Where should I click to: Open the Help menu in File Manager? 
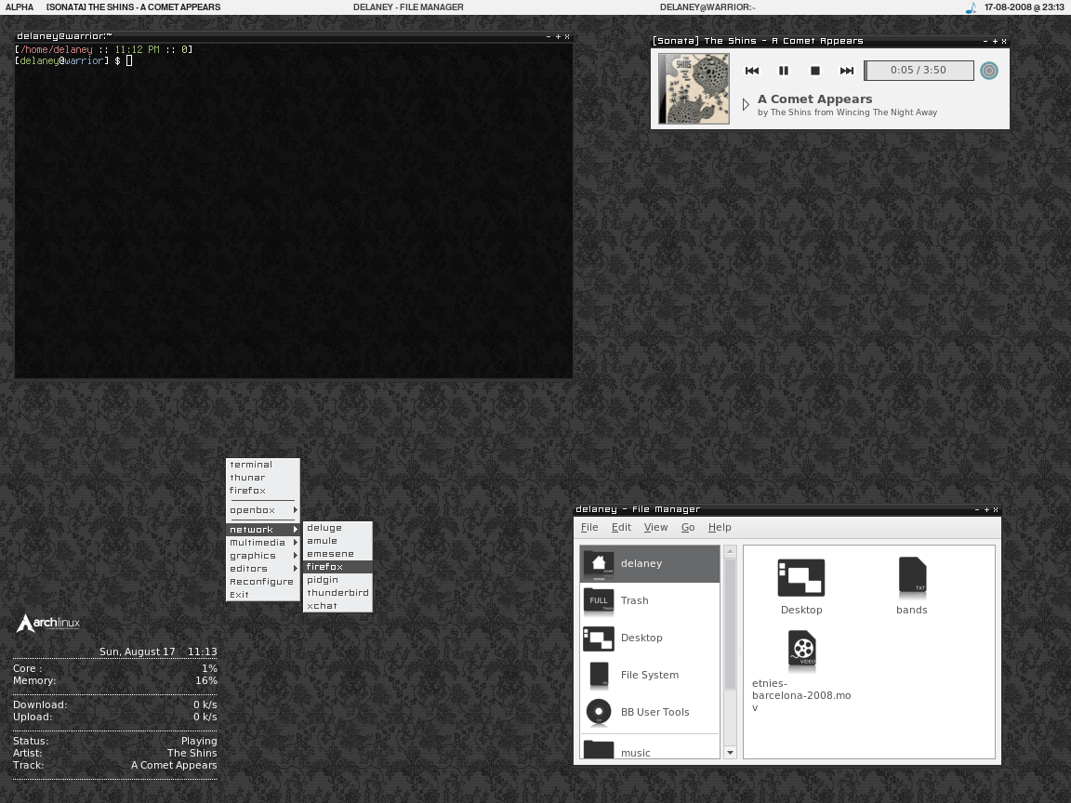tap(720, 527)
